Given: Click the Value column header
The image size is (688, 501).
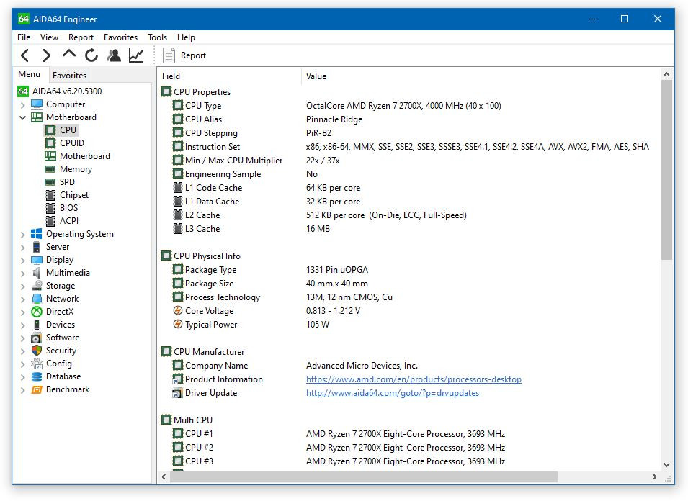Looking at the screenshot, I should [x=316, y=76].
